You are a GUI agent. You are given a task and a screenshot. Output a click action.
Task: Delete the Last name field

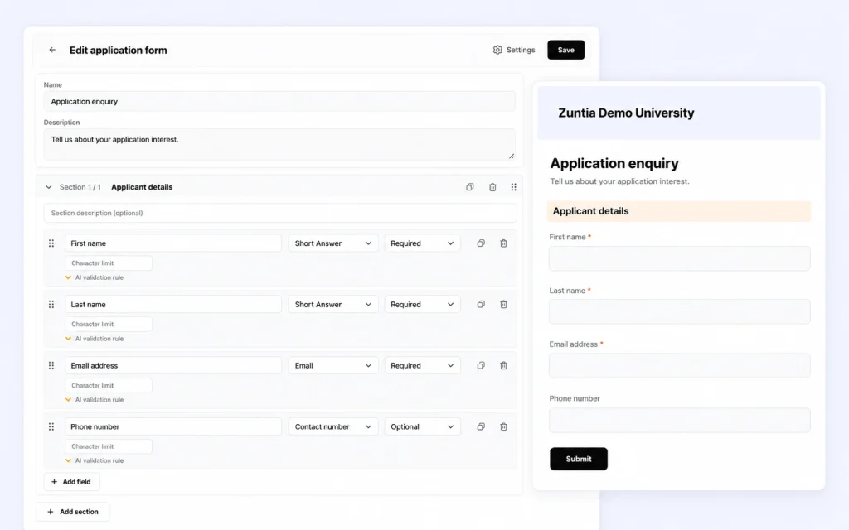point(503,305)
